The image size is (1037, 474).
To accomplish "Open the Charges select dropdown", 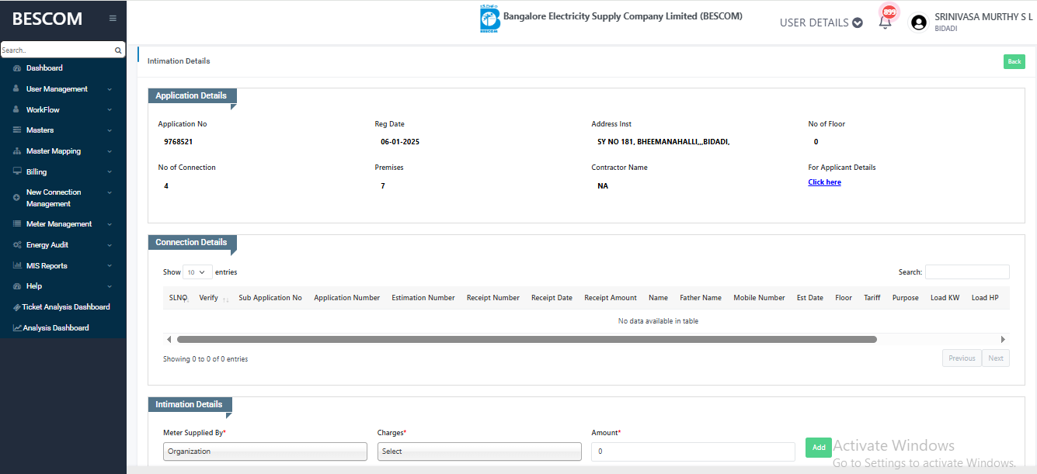I will (x=479, y=452).
